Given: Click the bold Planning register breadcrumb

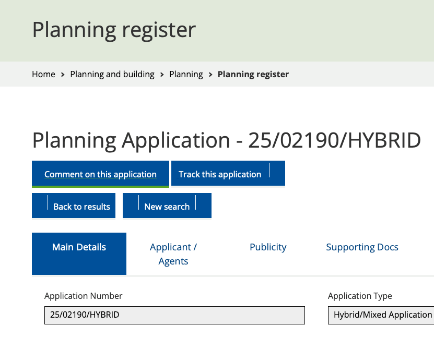Looking at the screenshot, I should 253,74.
